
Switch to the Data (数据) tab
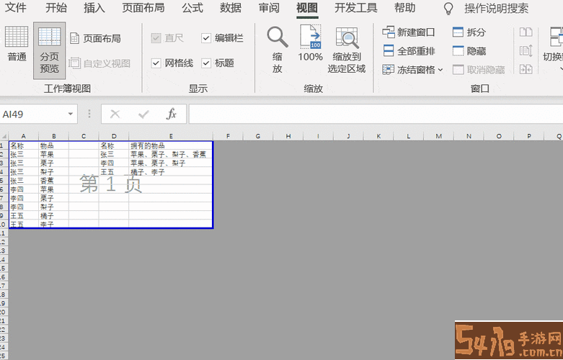point(231,8)
